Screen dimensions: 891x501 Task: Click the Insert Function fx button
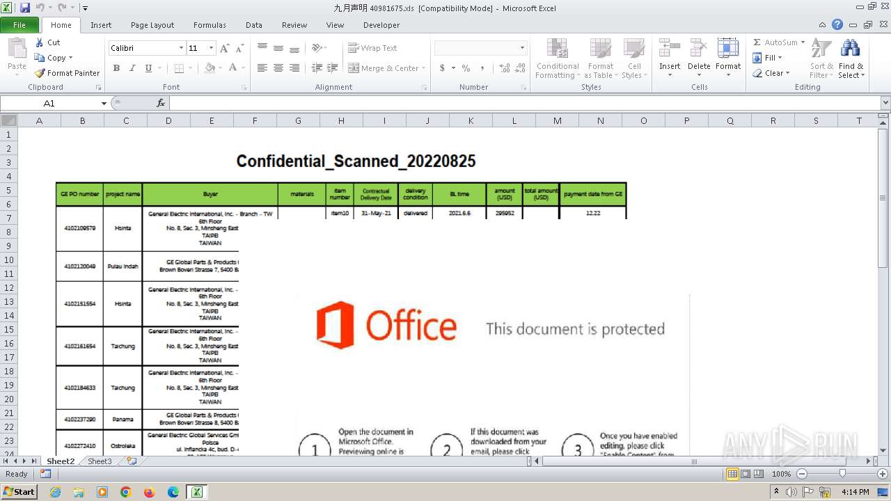click(161, 103)
